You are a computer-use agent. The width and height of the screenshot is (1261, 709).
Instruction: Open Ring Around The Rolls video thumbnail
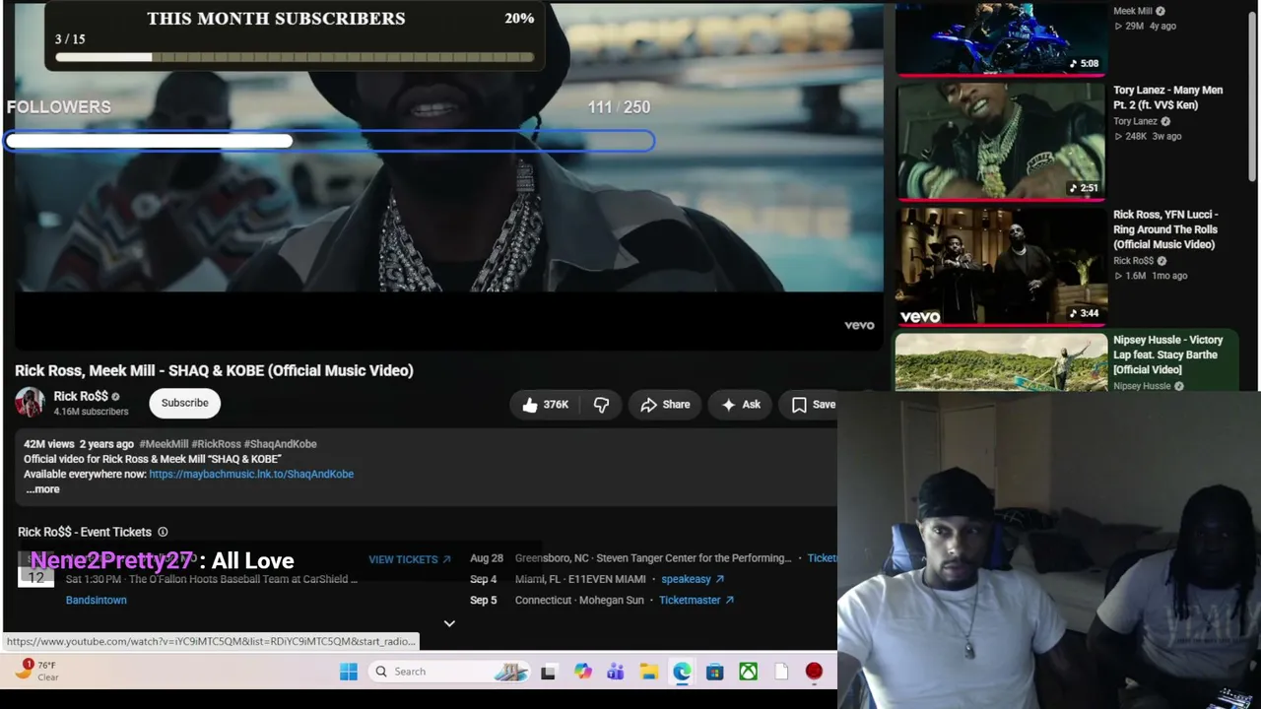pos(1000,266)
